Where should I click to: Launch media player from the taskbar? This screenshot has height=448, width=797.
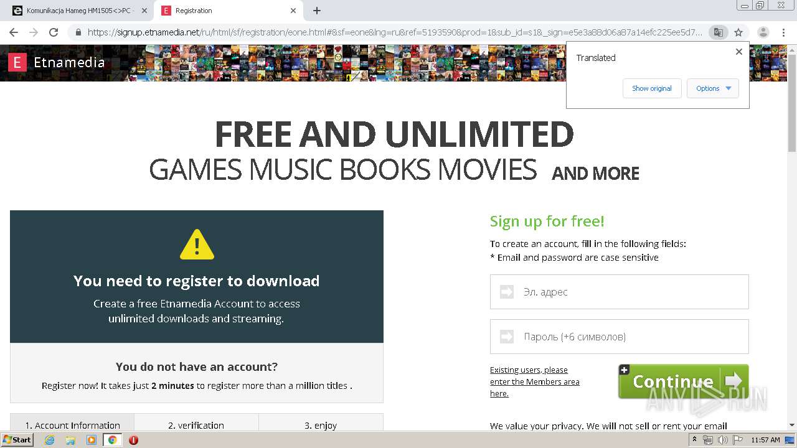(x=92, y=440)
